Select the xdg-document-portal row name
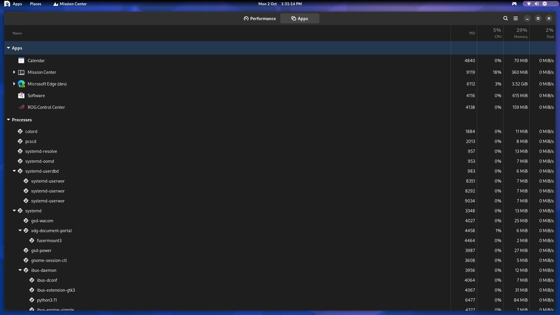This screenshot has width=560, height=315. point(51,230)
